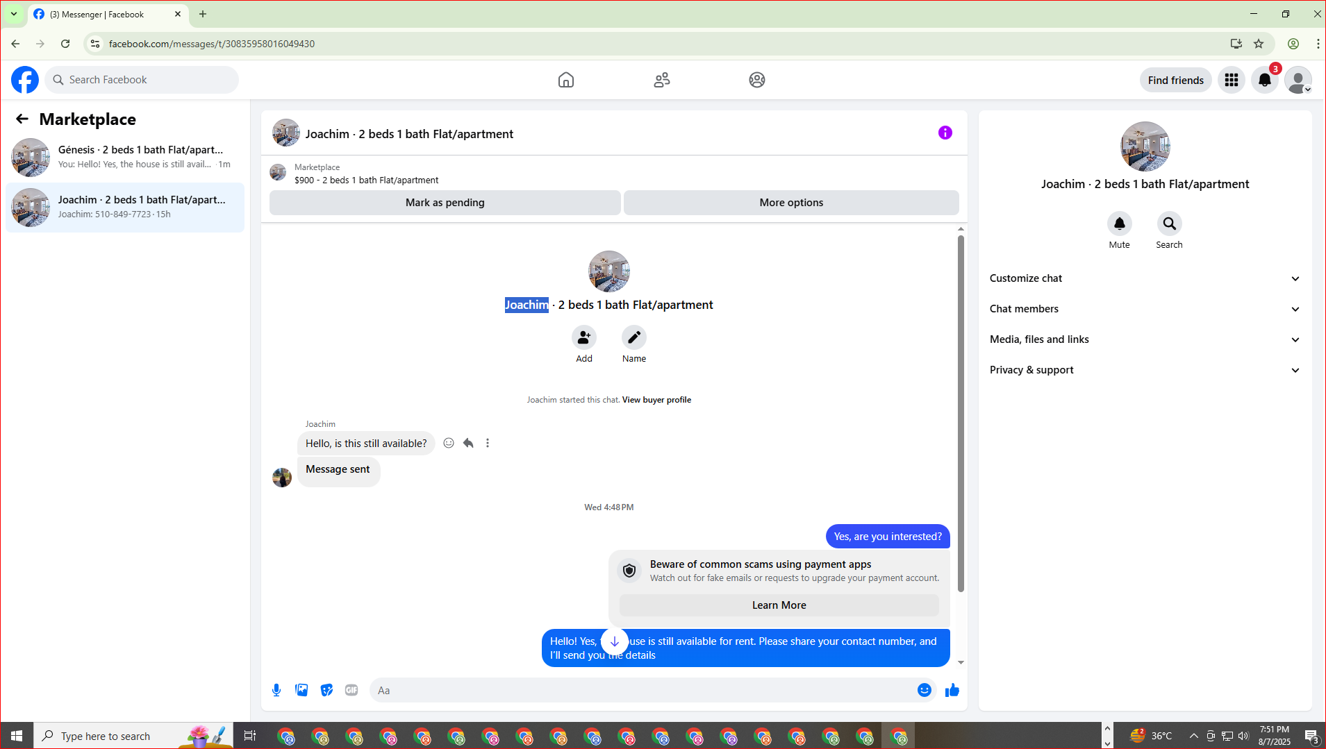1326x749 pixels.
Task: Install app icon in address bar
Action: pyautogui.click(x=1236, y=44)
